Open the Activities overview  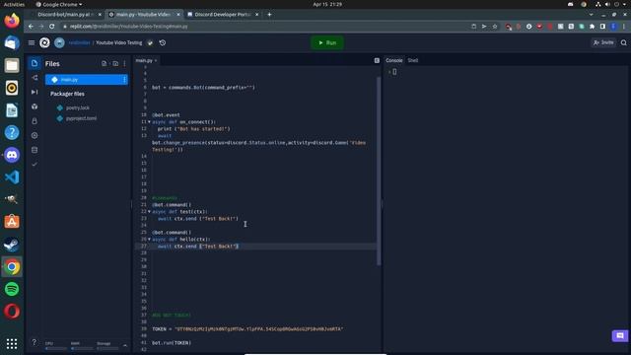tap(14, 4)
